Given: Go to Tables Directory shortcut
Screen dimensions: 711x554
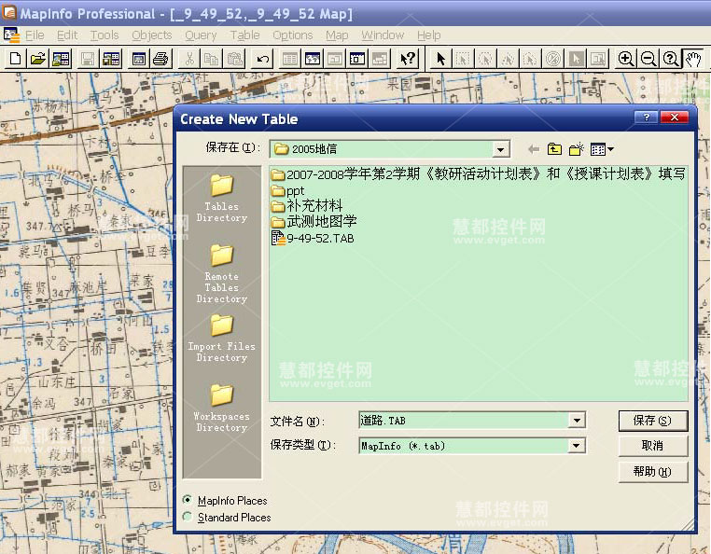Looking at the screenshot, I should click(222, 198).
